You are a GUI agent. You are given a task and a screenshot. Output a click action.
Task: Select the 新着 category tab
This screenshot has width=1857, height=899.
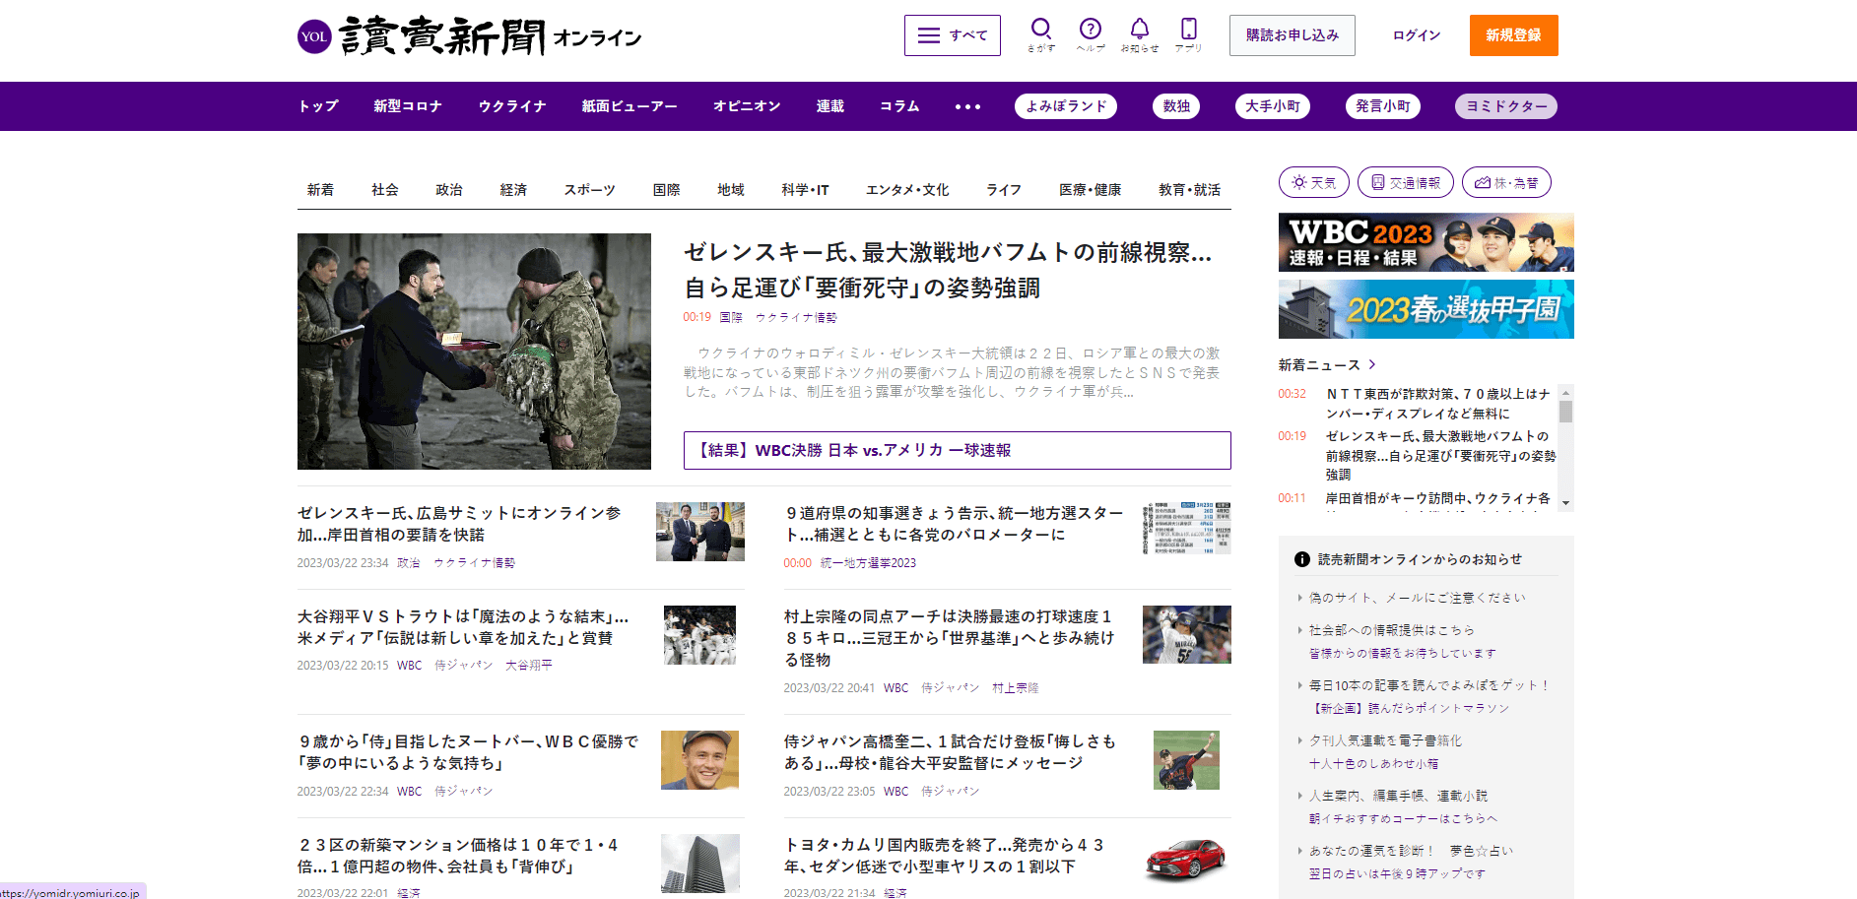[320, 190]
